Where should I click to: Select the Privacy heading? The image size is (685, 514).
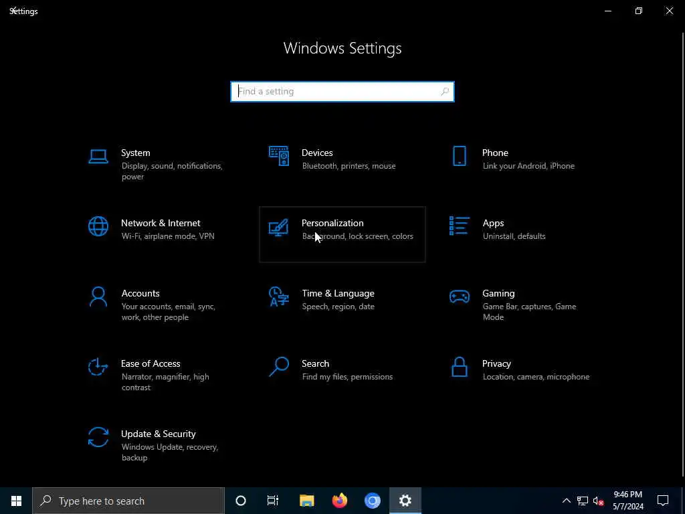click(x=496, y=363)
